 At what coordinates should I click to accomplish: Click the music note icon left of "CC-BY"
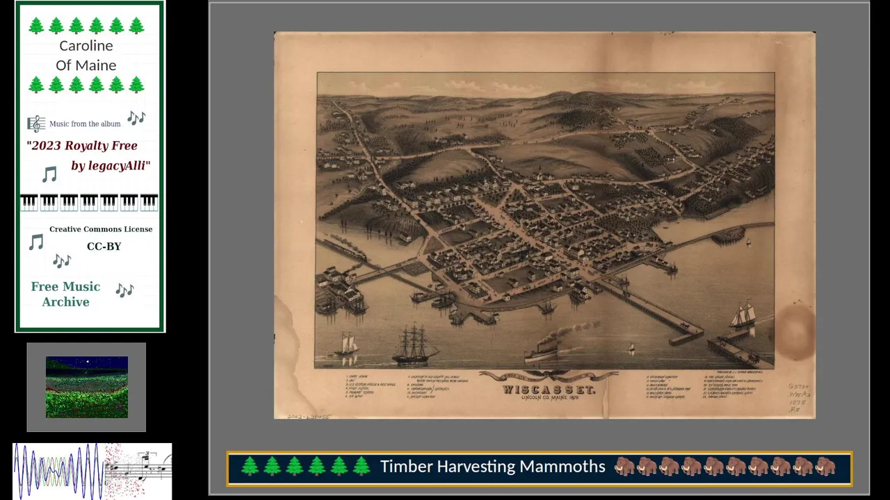[36, 242]
